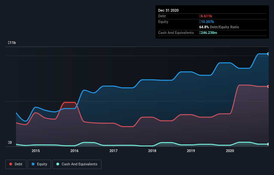
Task: Click the Debt row label in tooltip
Action: [162, 16]
